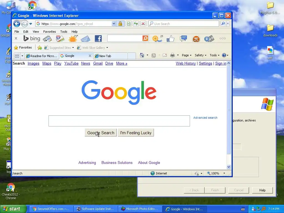Screen dimensions: 284x213
Task: Click the Windows start button
Action: [x=13, y=209]
